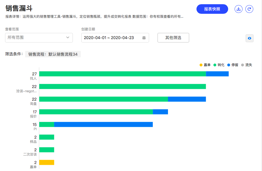This screenshot has width=262, height=171.
Task: Toggle the eye visibility icon
Action: click(249, 38)
